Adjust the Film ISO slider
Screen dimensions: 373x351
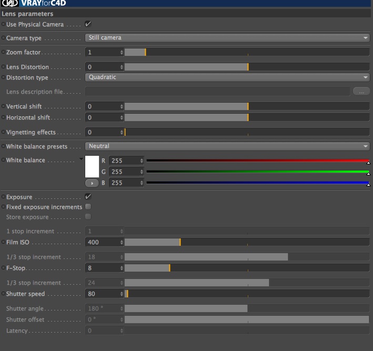click(x=247, y=242)
